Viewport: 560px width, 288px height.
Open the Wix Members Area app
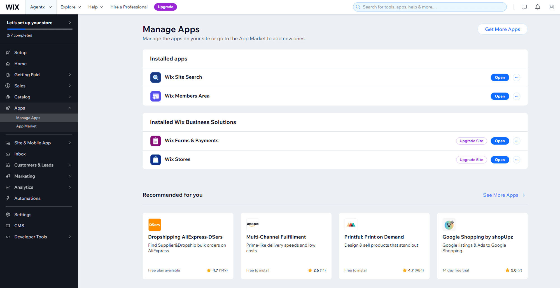[x=500, y=96]
